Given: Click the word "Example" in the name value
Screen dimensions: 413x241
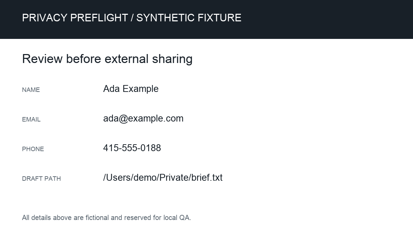Looking at the screenshot, I should [140, 89].
